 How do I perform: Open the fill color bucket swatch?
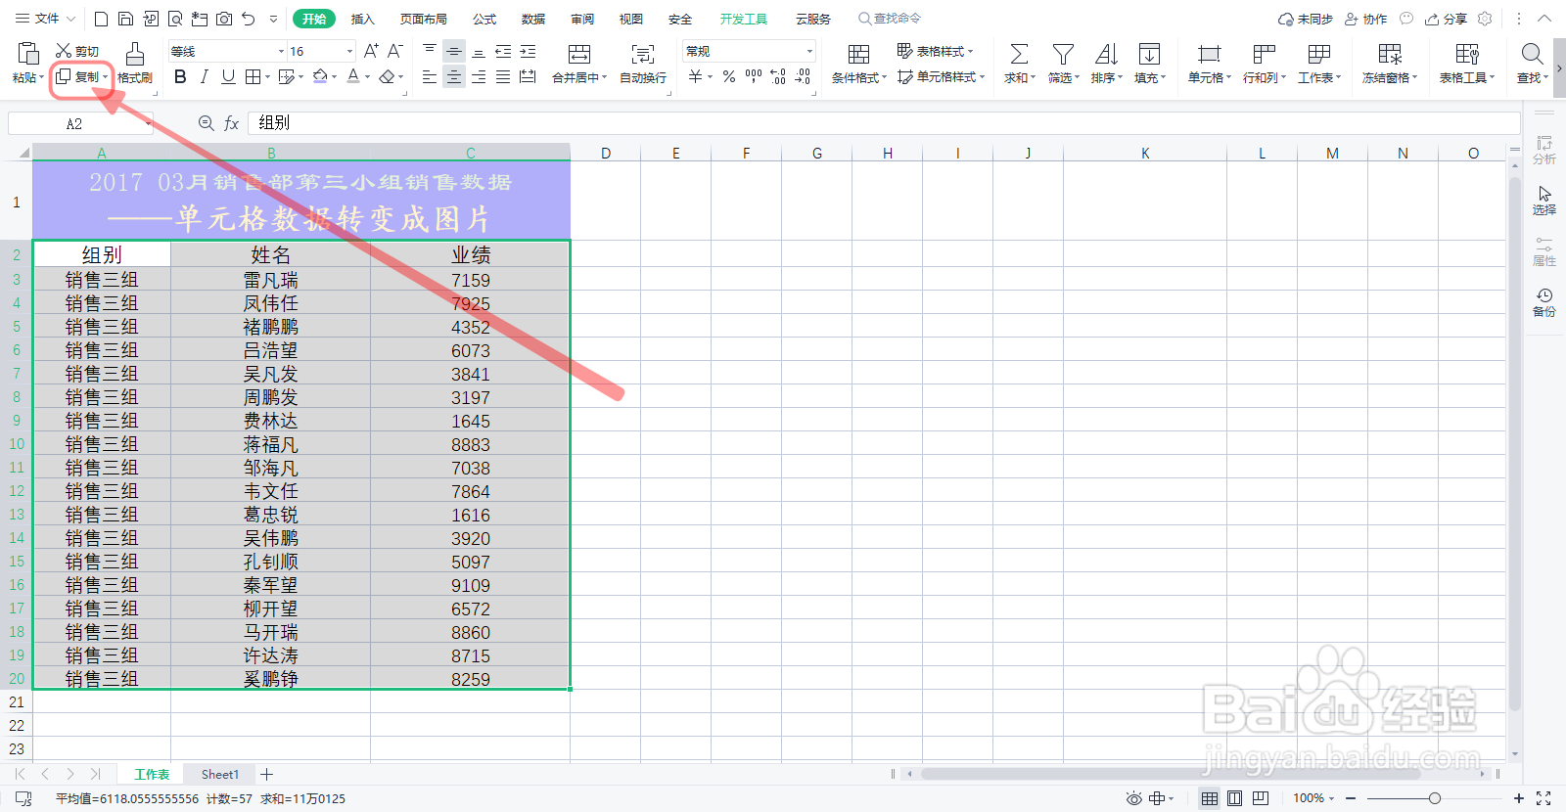[x=320, y=76]
